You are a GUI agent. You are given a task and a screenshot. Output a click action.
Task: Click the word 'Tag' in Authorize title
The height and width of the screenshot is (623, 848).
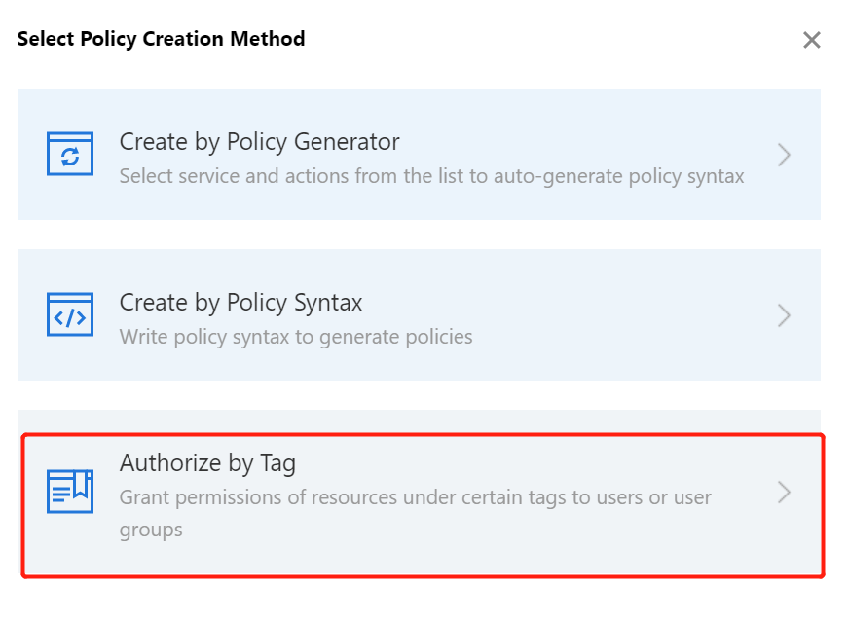(x=277, y=463)
